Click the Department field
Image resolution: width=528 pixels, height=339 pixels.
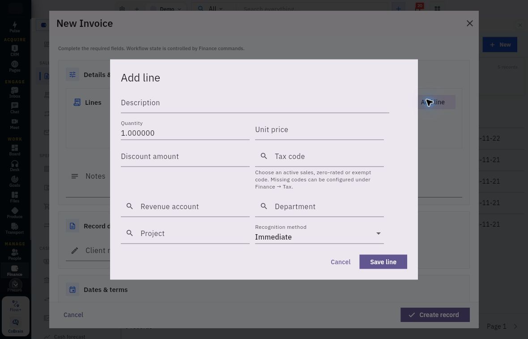tap(319, 207)
